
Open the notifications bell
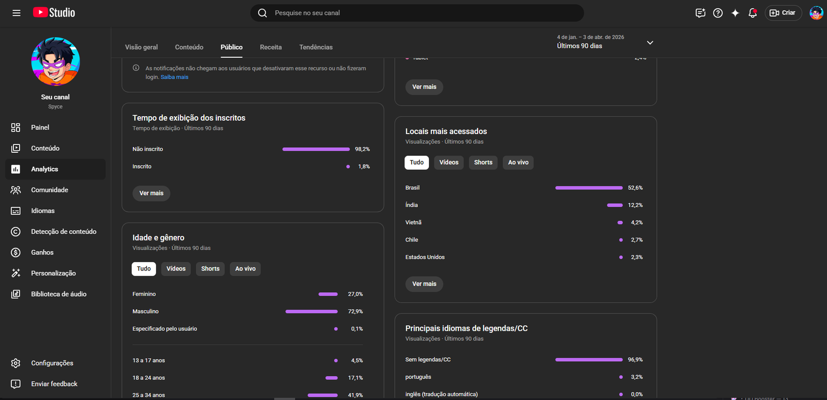(753, 13)
